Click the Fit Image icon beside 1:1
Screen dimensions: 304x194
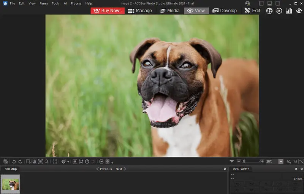coord(301,162)
